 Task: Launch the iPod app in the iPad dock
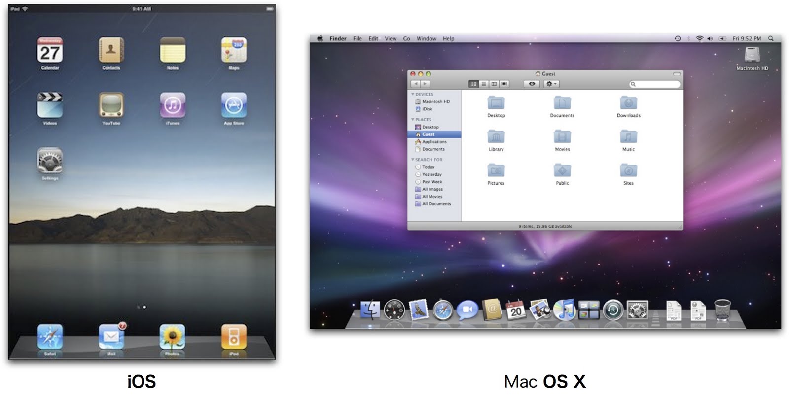234,336
